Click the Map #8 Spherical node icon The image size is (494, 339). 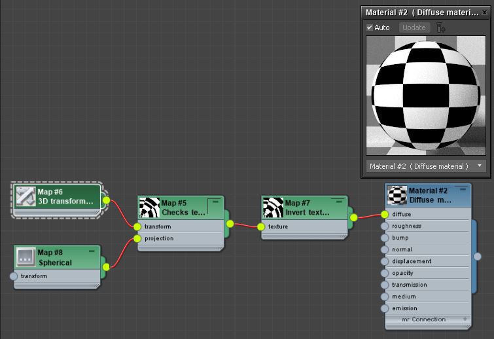[26, 258]
